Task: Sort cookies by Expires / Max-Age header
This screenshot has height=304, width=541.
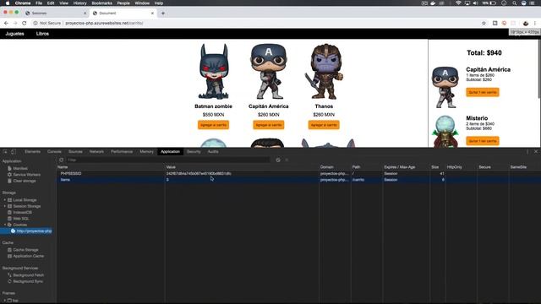Action: (406, 167)
